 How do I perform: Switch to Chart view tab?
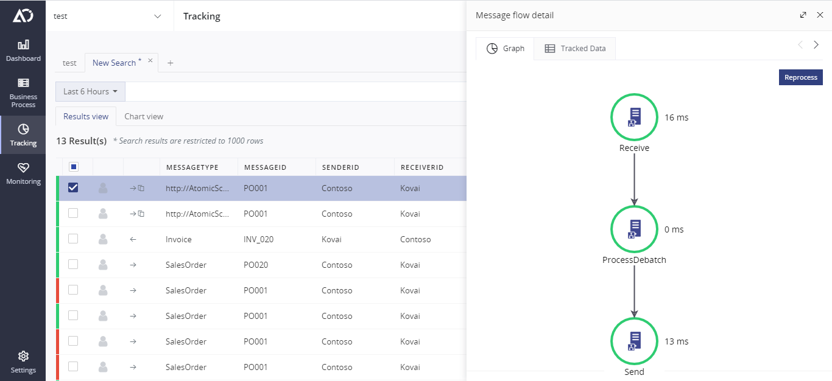(144, 116)
